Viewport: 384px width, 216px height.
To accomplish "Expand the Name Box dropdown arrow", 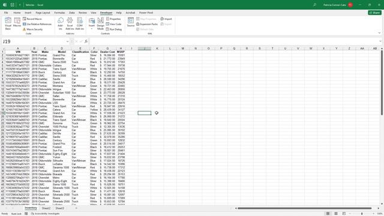I will tap(67, 41).
